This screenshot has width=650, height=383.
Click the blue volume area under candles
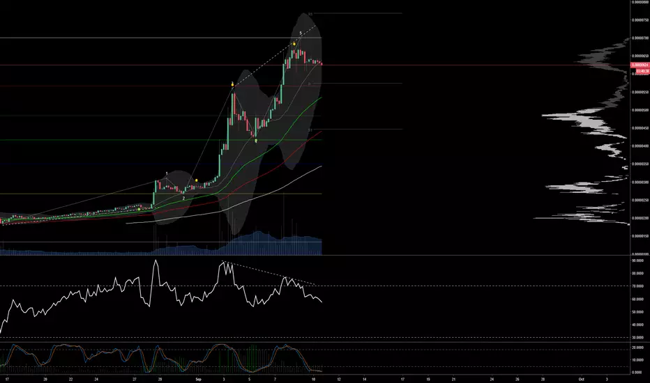[257, 244]
